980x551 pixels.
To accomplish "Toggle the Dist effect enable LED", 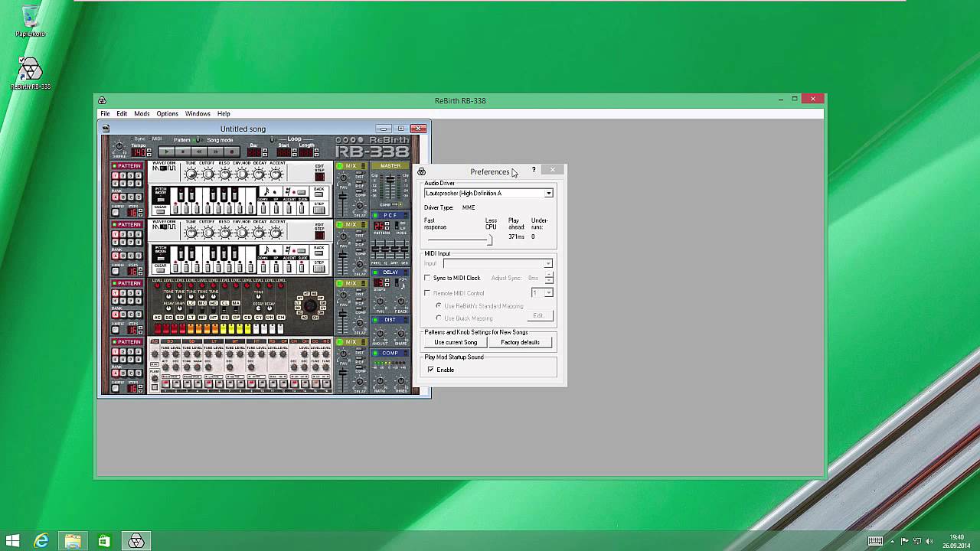I will point(375,320).
